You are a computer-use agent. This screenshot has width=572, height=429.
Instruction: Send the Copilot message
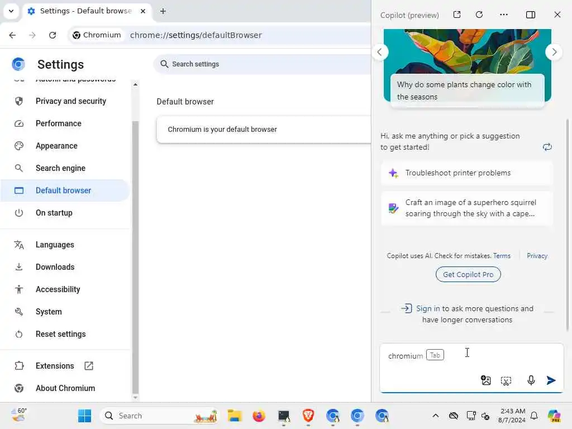[551, 380]
